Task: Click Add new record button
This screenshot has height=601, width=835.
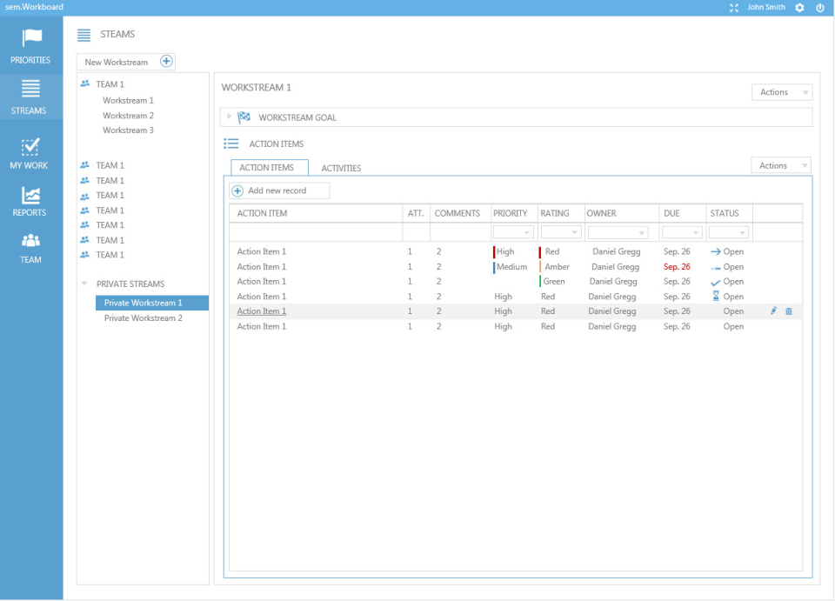Action: click(279, 190)
